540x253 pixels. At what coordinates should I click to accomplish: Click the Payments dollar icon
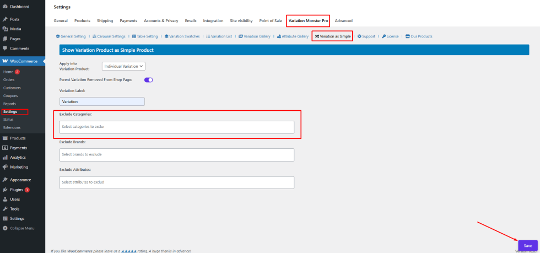tap(5, 148)
